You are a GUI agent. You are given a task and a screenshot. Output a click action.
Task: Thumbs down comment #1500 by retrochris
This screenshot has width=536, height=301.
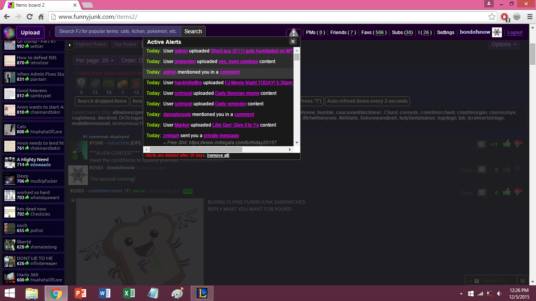518,144
